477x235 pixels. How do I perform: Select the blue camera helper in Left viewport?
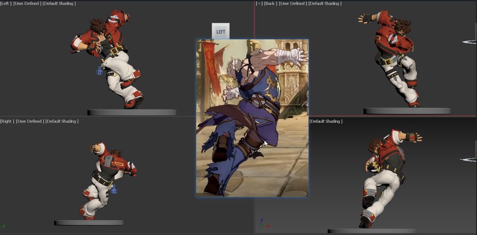tap(100, 71)
